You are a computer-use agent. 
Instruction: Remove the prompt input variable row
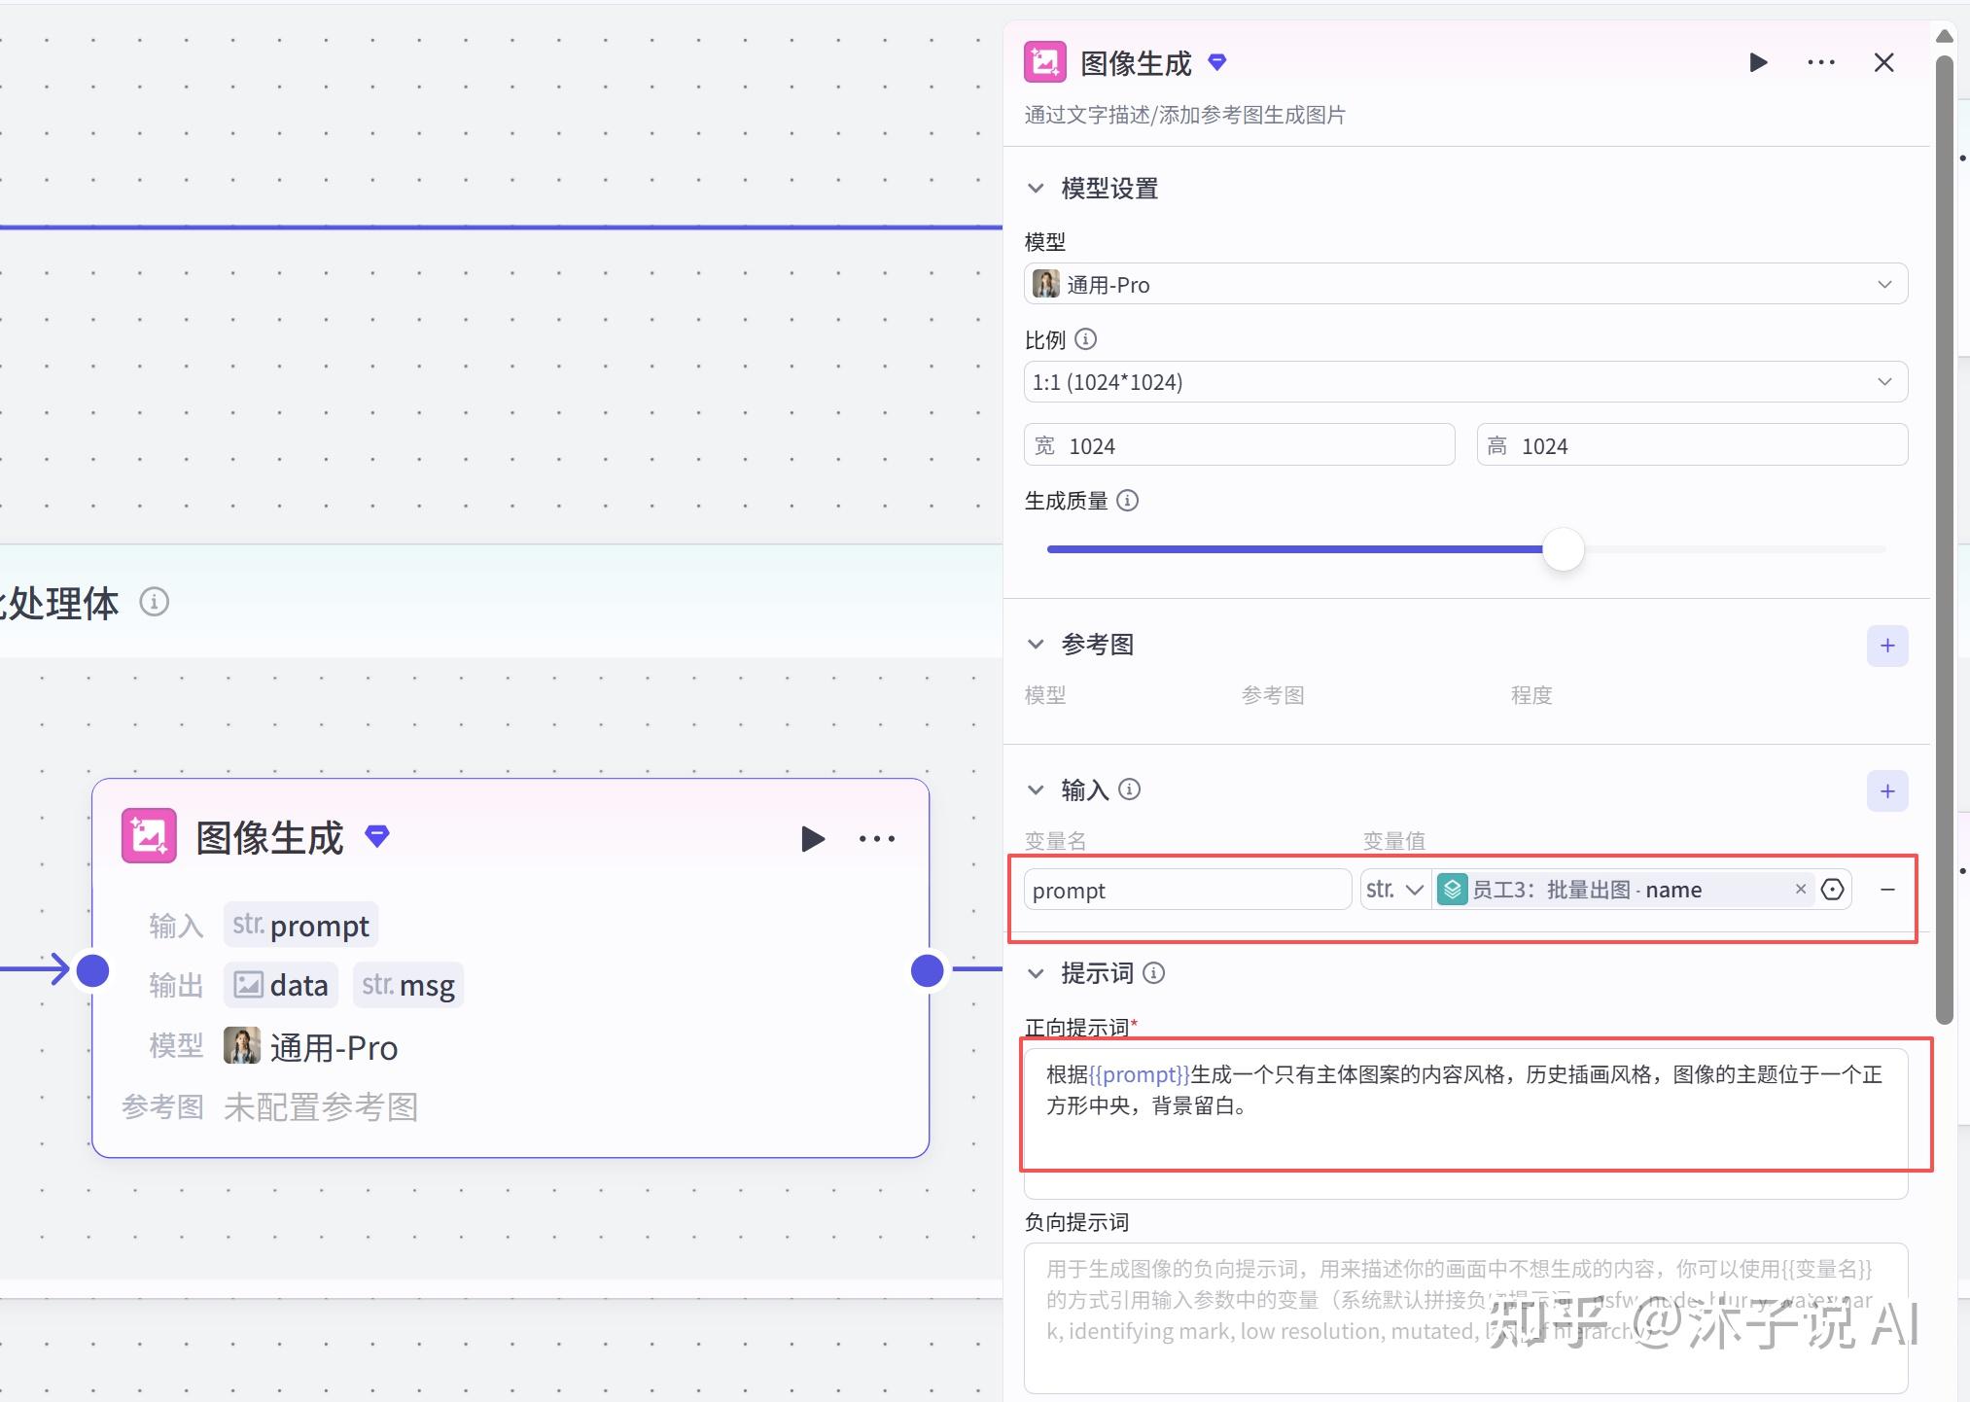1886,890
